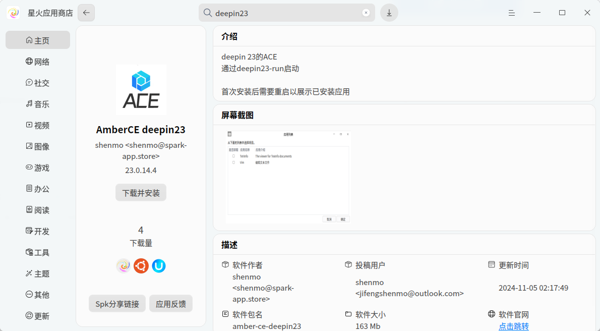This screenshot has width=600, height=331.
Task: Follow the 点击跳转 website link
Action: pos(513,326)
